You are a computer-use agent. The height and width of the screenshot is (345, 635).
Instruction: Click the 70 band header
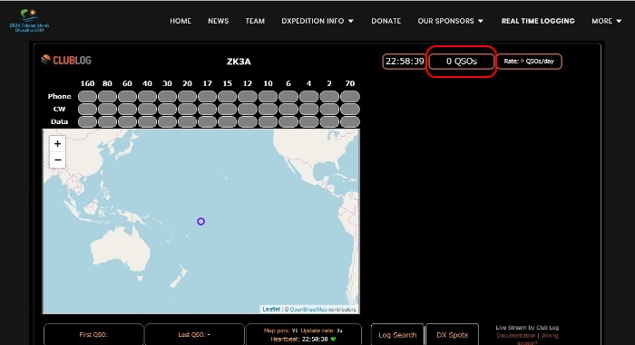(x=350, y=83)
